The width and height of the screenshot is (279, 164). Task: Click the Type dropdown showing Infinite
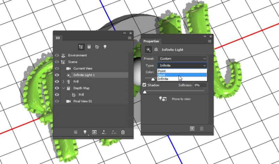[x=182, y=65]
